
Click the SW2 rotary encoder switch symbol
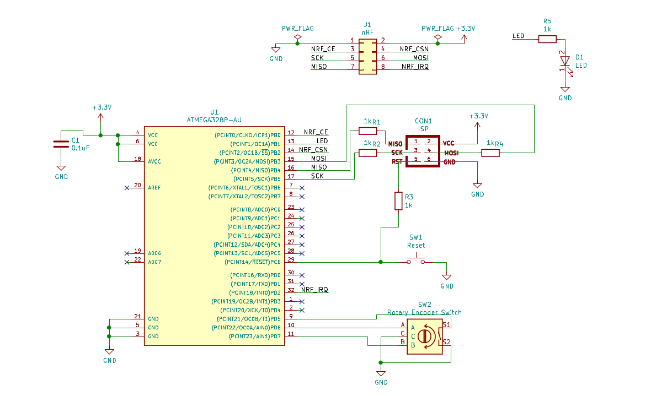425,335
